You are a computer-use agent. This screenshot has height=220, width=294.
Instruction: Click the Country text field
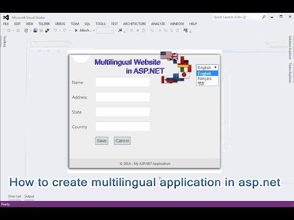tap(123, 127)
